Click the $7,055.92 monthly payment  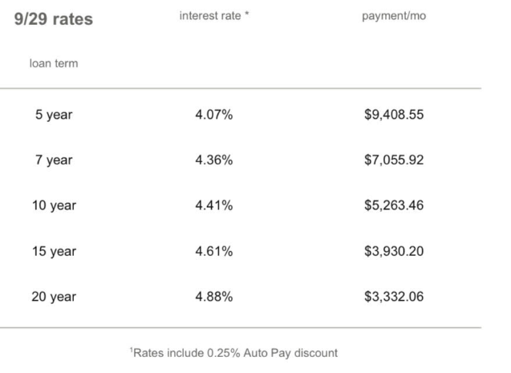point(394,160)
